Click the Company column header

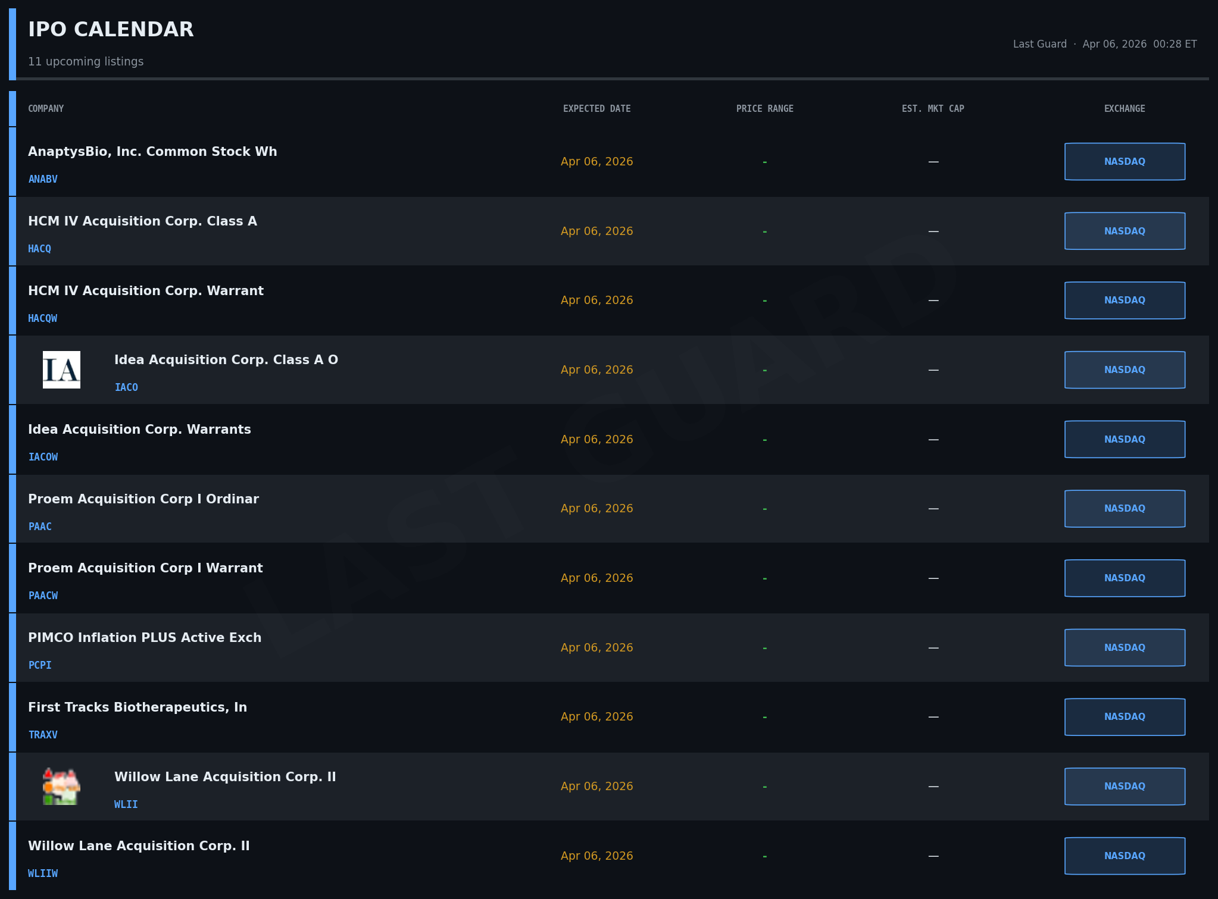46,108
